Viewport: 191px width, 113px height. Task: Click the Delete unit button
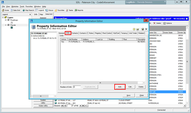click(x=141, y=87)
